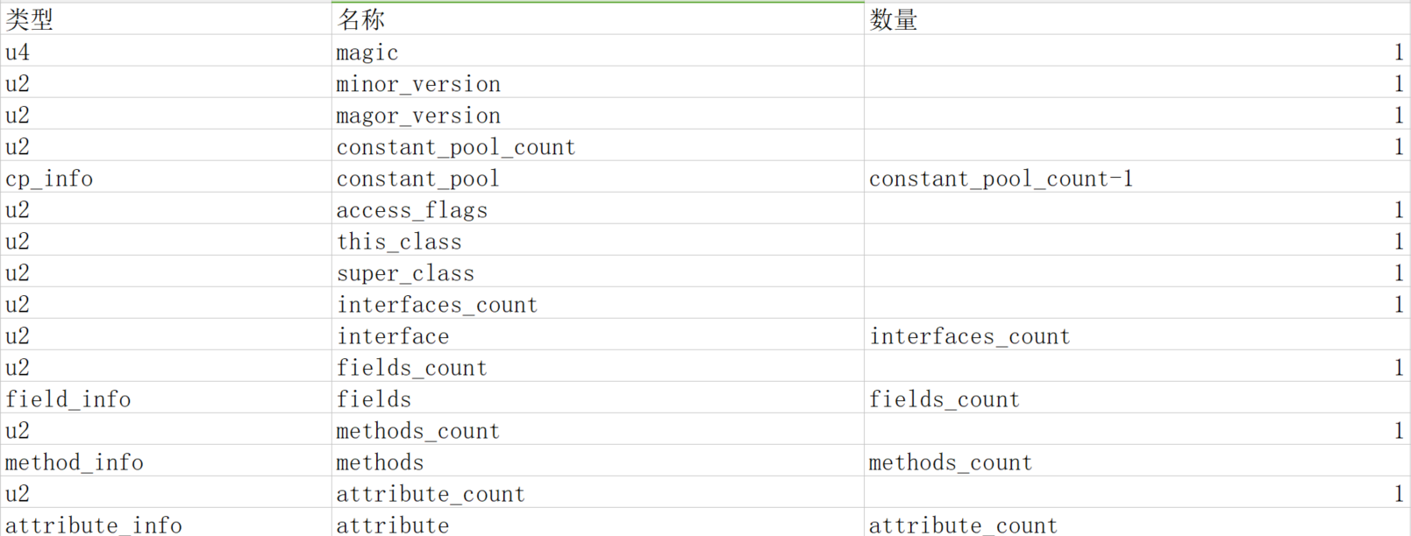
Task: Select the super_class cell
Action: click(x=405, y=273)
